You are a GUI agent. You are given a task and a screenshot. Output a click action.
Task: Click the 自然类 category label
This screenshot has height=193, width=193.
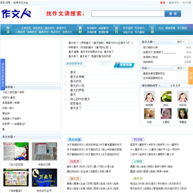tap(75, 161)
